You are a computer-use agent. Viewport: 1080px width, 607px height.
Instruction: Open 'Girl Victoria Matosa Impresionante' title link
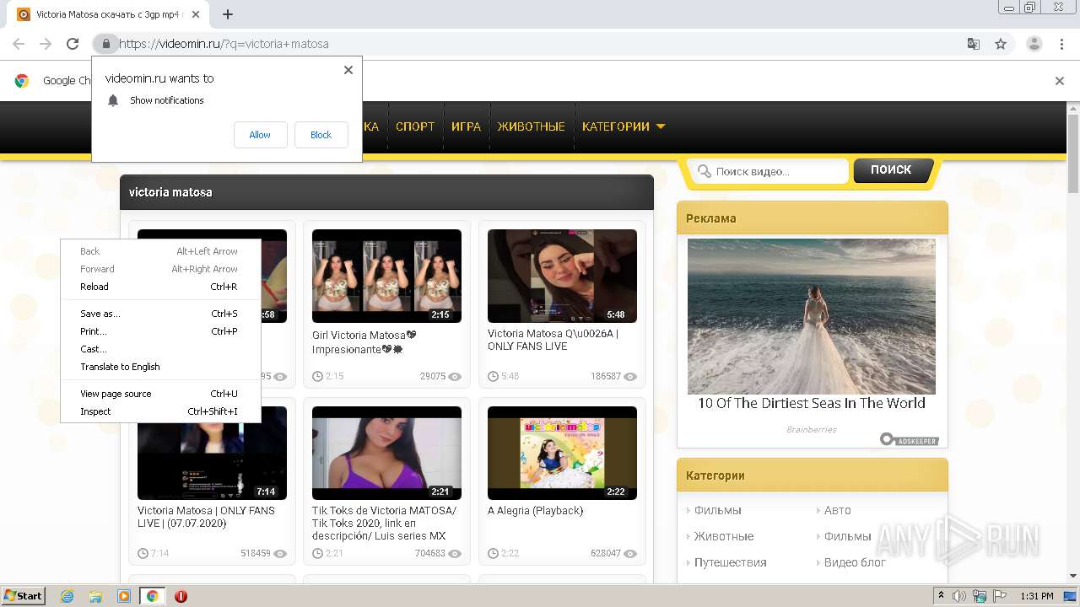tap(364, 341)
